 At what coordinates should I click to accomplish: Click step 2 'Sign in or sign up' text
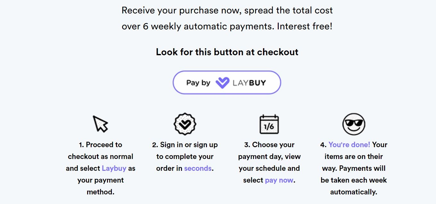pos(185,145)
